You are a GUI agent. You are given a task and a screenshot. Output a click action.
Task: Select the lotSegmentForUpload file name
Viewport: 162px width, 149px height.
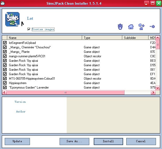(x=22, y=43)
